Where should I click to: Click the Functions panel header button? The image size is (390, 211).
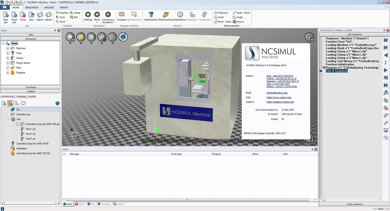(x=30, y=87)
